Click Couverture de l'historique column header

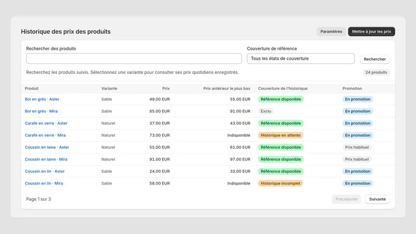[283, 88]
